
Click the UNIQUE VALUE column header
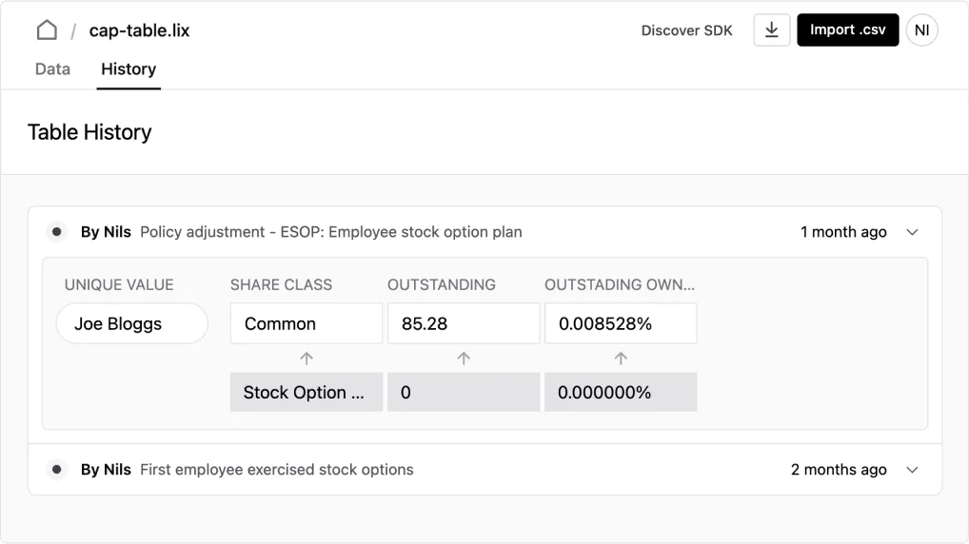click(119, 284)
